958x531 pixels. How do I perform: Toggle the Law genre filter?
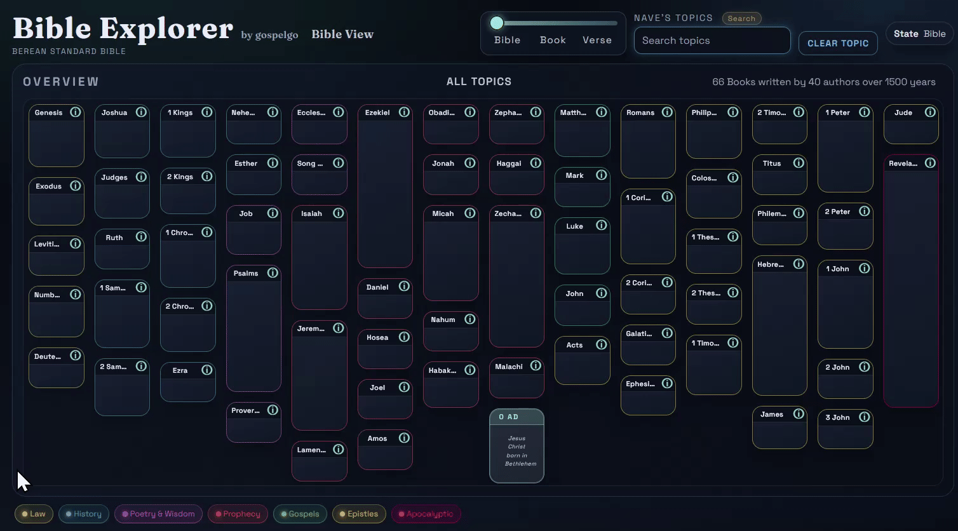click(x=33, y=514)
